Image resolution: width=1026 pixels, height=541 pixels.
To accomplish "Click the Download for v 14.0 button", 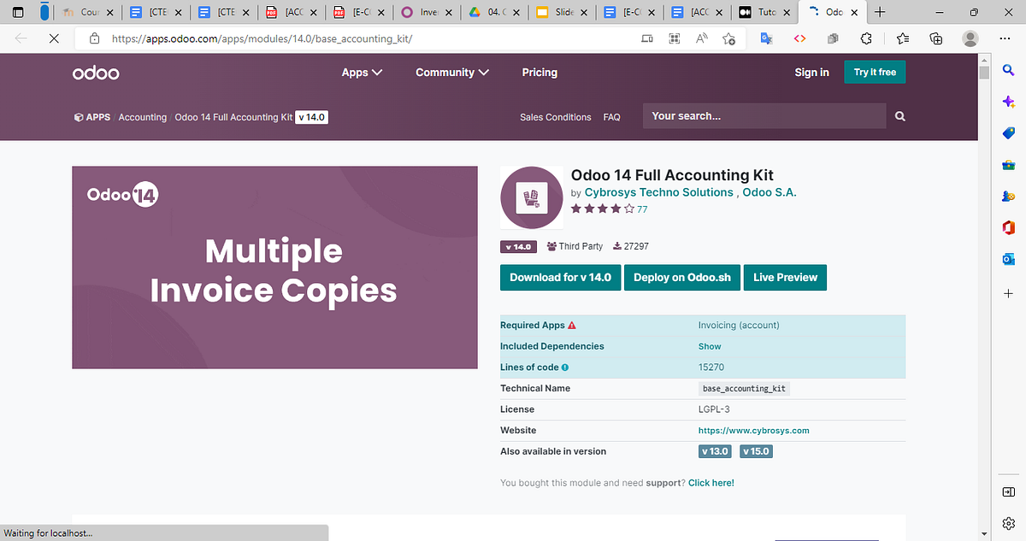I will 560,277.
